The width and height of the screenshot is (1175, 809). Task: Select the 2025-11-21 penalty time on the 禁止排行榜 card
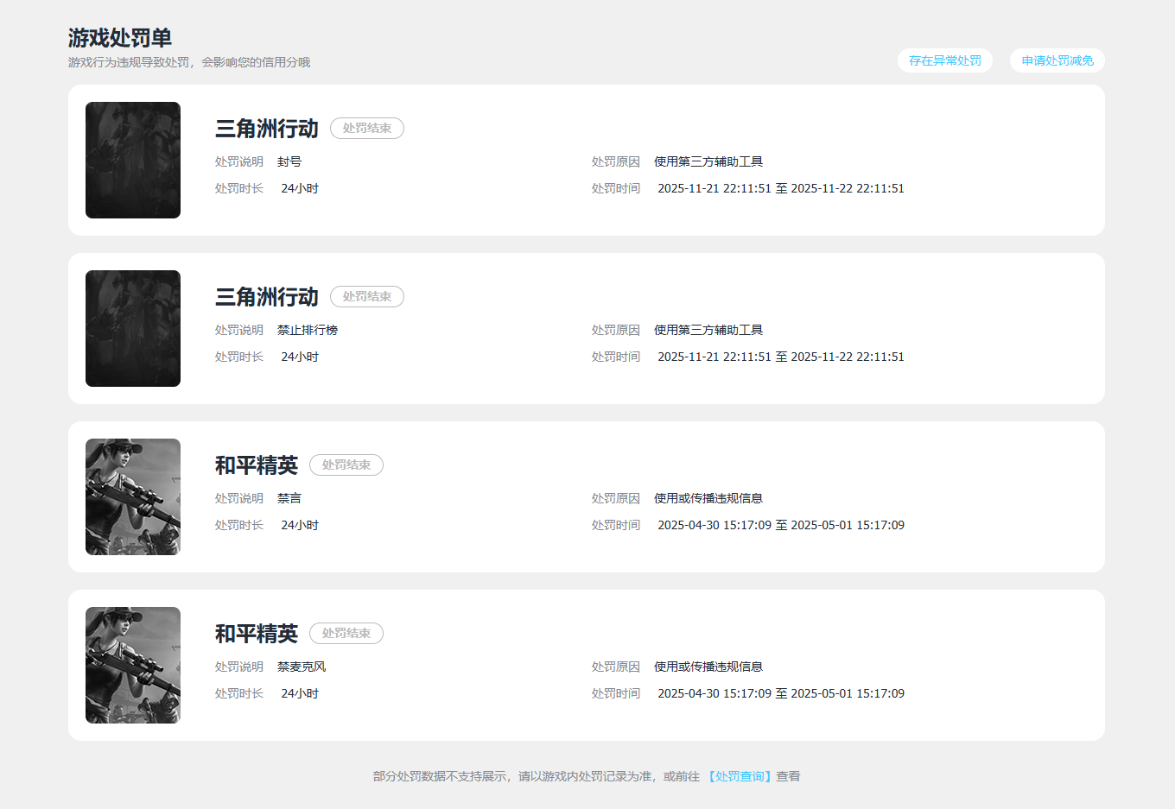pos(781,357)
